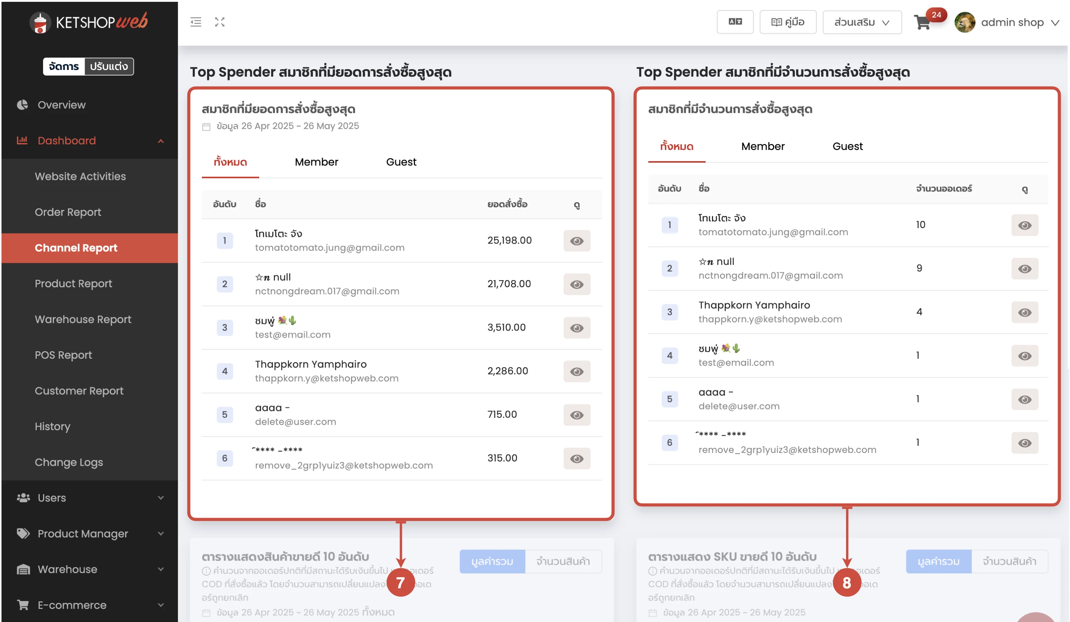This screenshot has height=622, width=1070.
Task: Select Member tab in top spending card
Action: (316, 162)
